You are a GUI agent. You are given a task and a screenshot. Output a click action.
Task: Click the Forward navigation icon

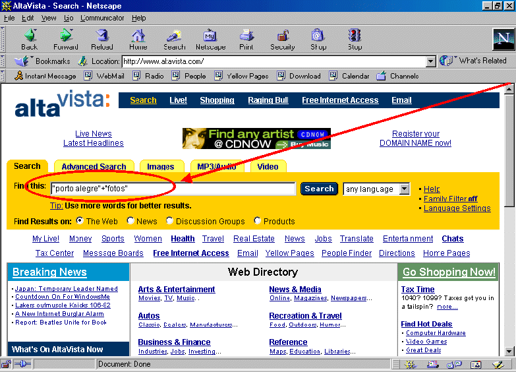click(x=66, y=36)
